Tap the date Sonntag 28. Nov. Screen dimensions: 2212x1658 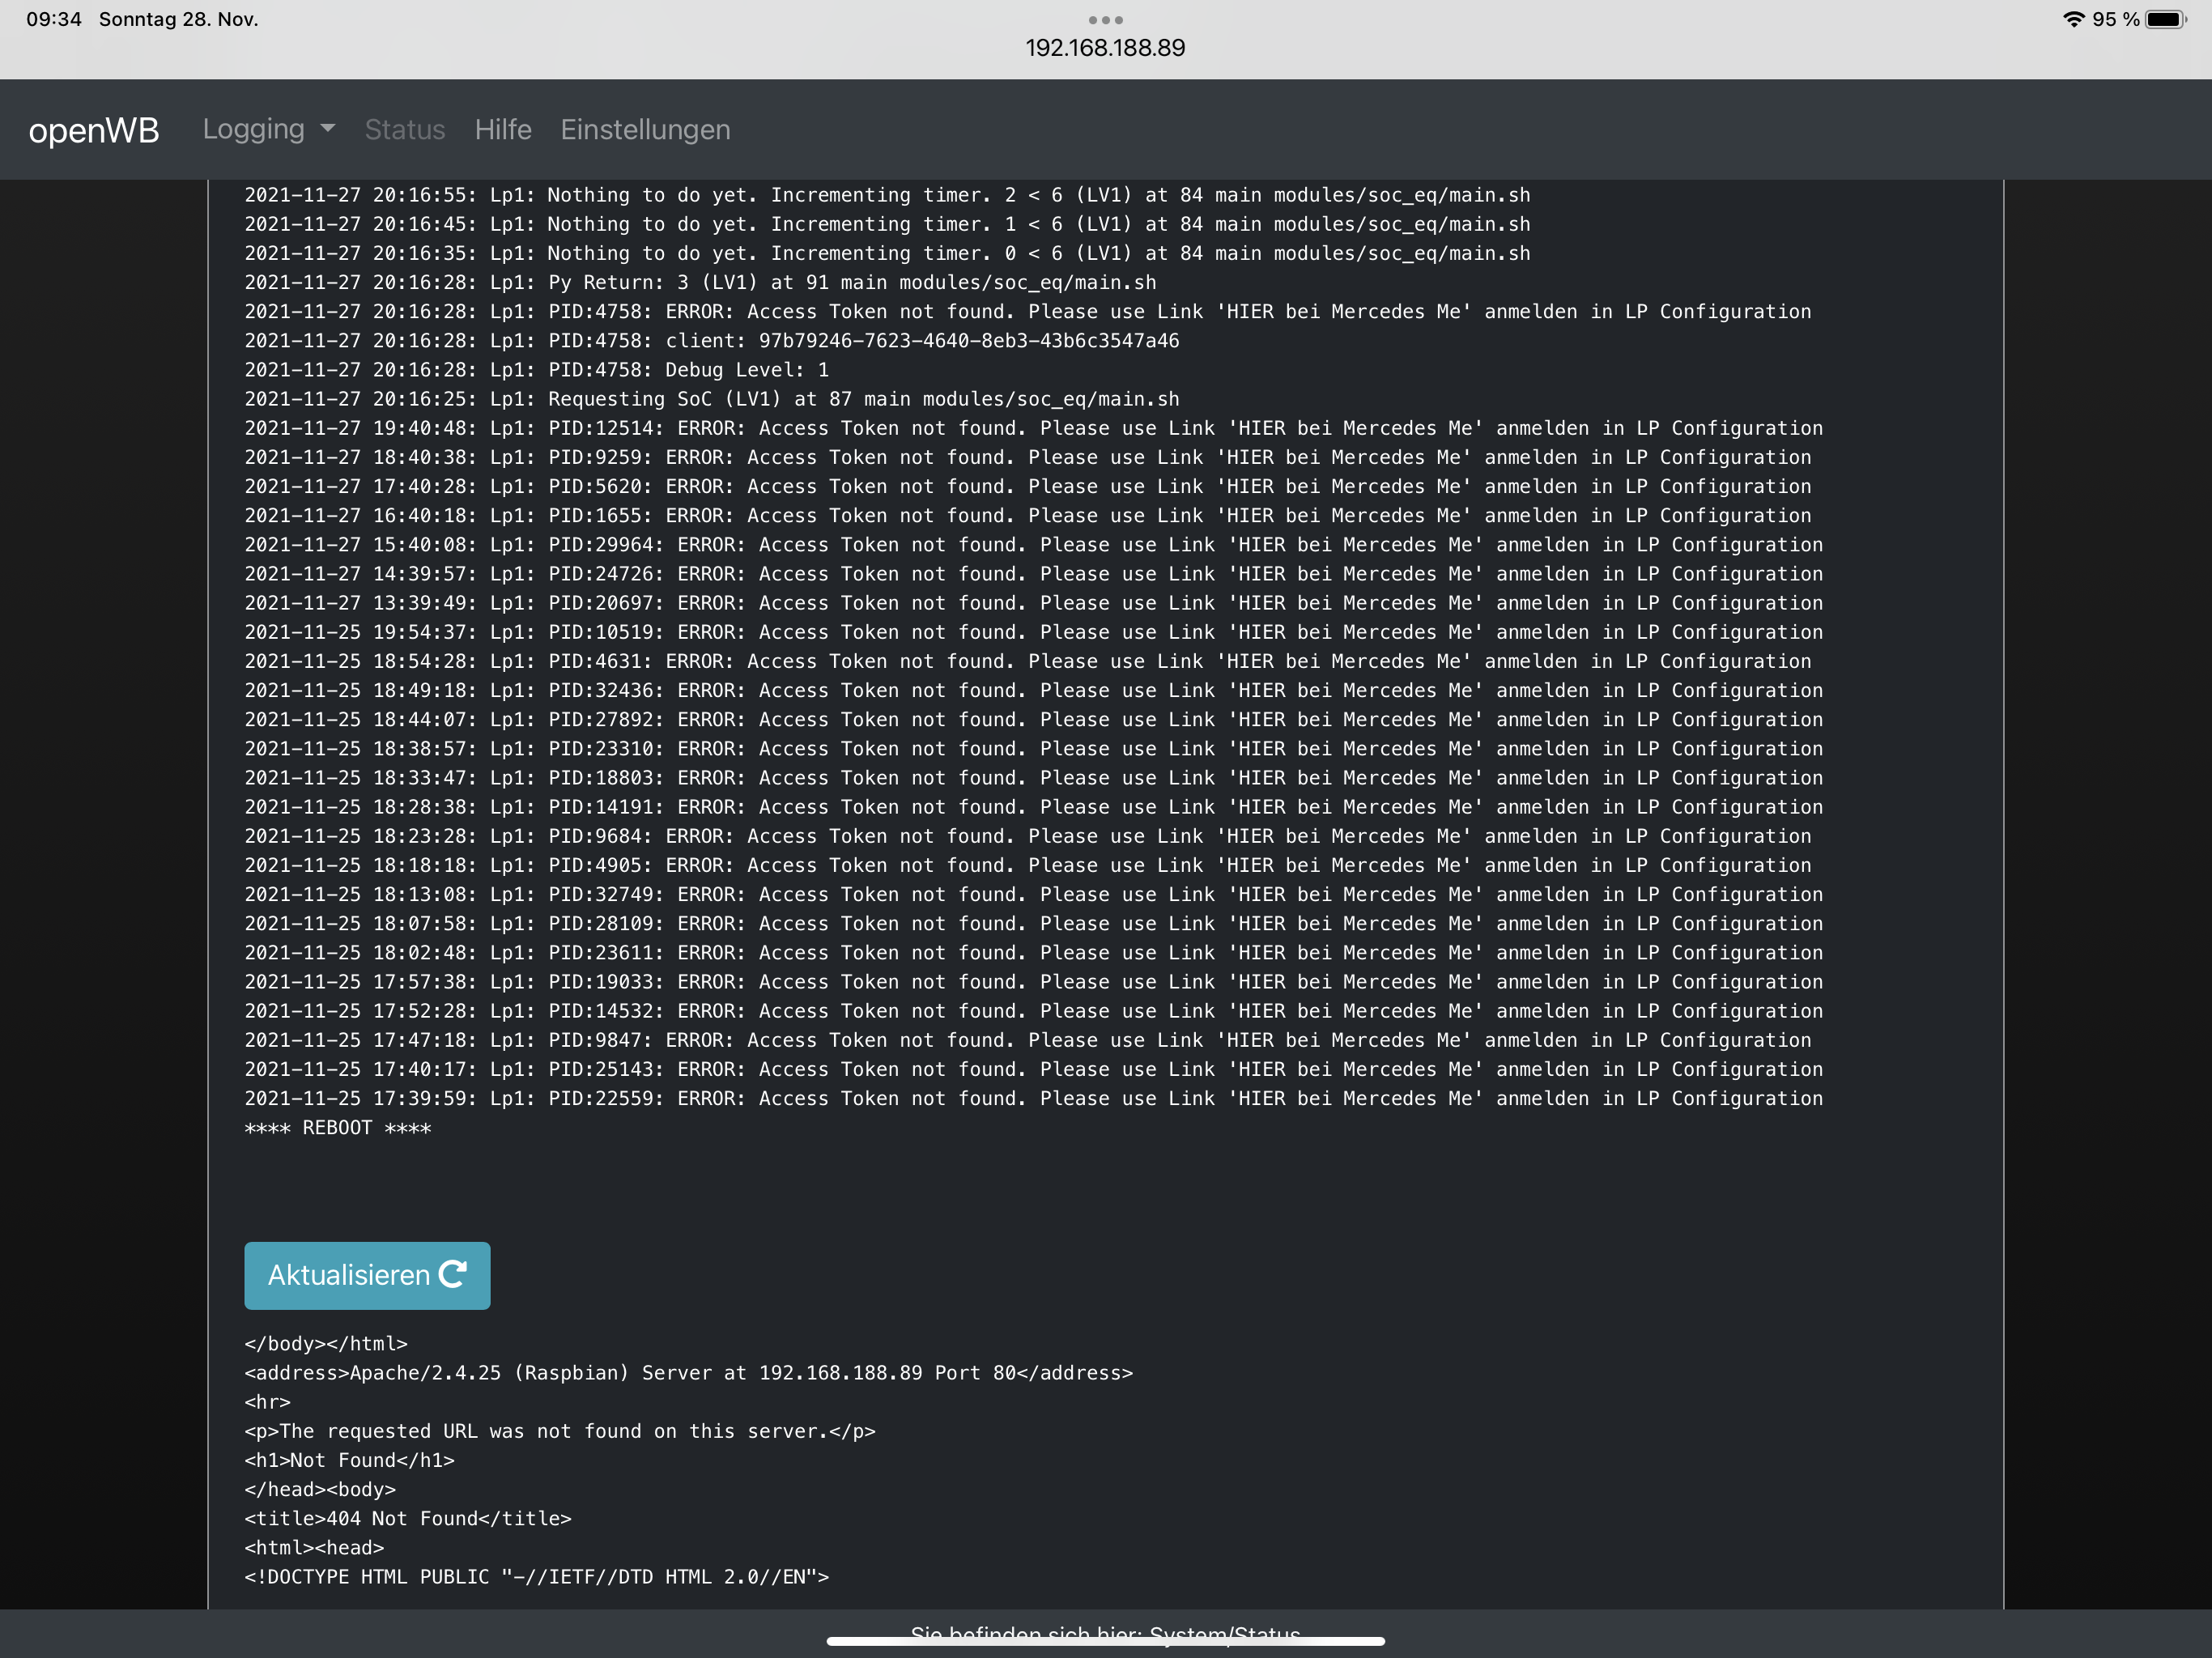pos(178,19)
